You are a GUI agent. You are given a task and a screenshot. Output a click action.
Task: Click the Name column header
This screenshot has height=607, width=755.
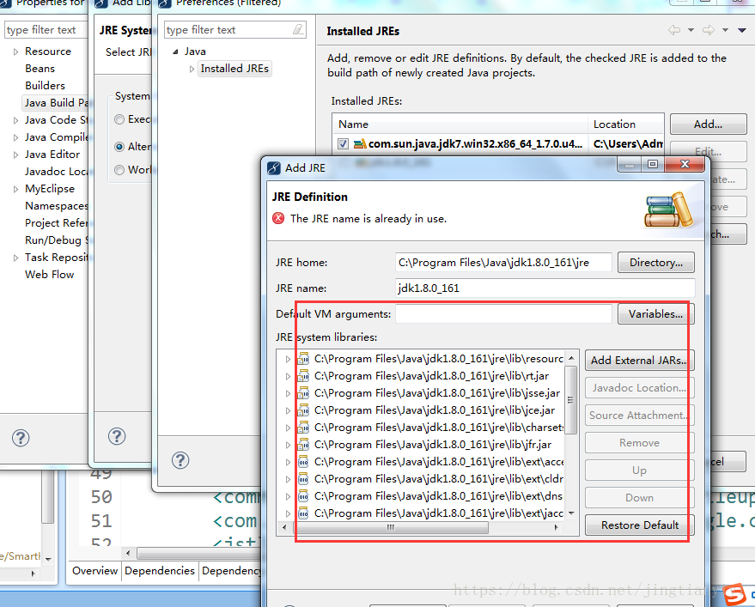coord(460,124)
